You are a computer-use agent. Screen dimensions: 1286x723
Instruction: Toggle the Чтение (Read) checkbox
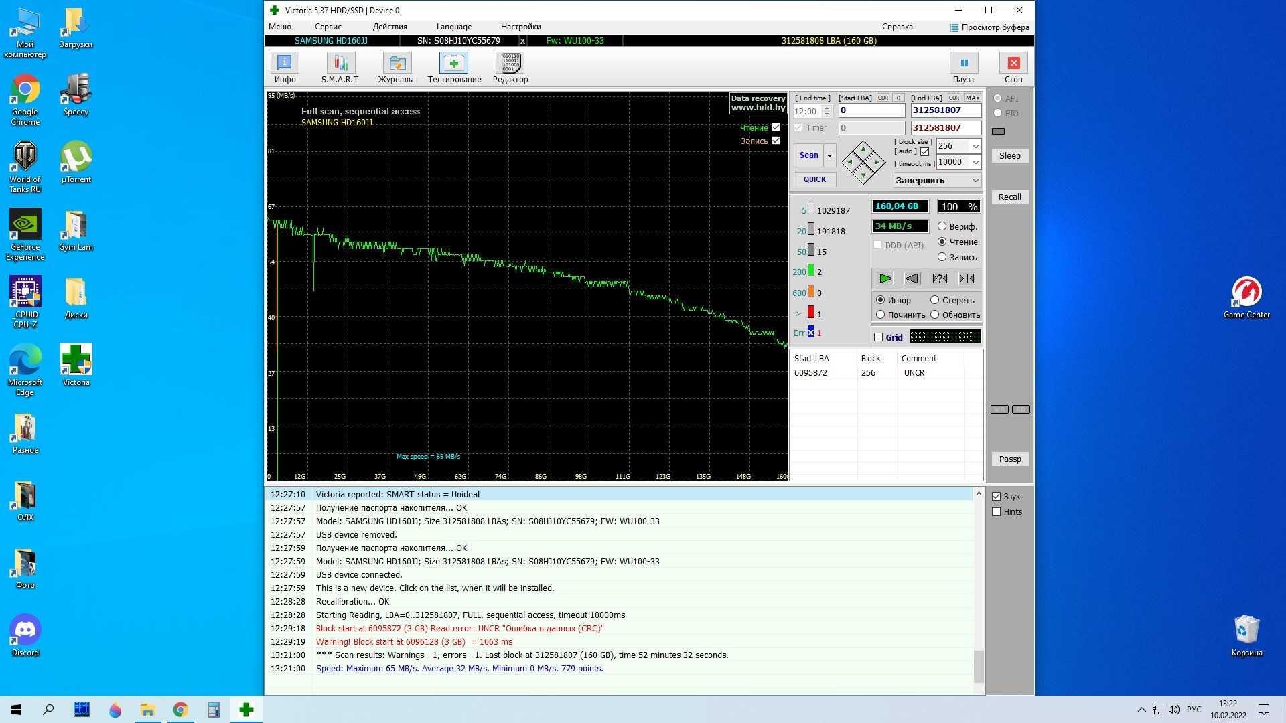776,127
